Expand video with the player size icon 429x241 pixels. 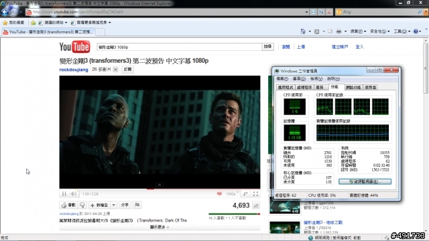245,193
